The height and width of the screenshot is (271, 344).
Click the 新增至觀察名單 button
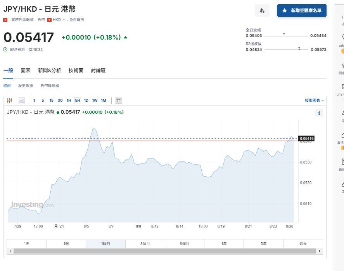(x=301, y=10)
